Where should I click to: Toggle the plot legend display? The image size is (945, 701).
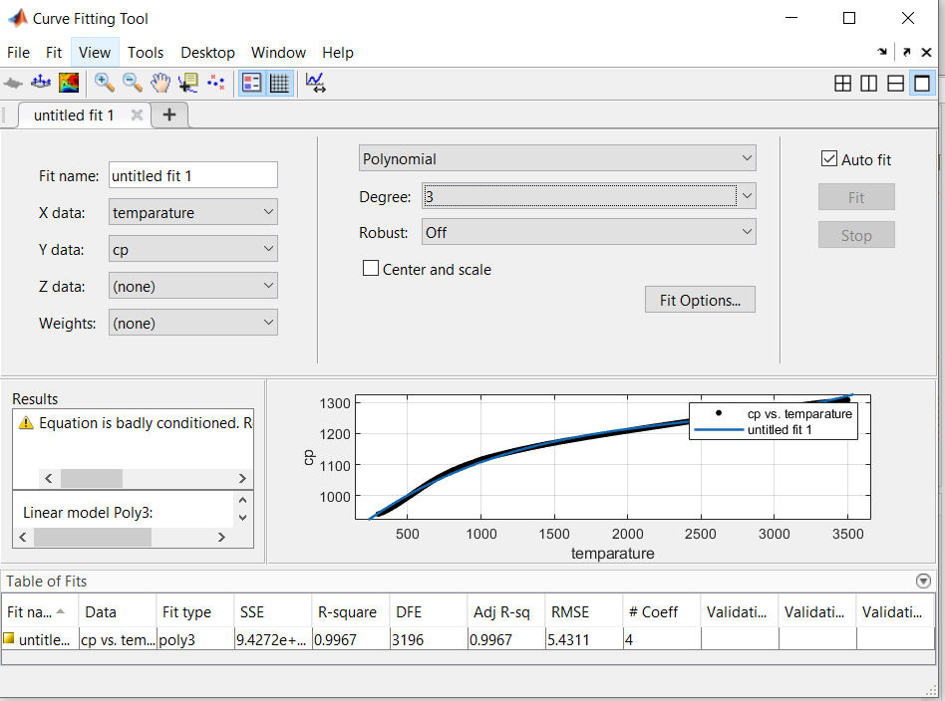252,83
